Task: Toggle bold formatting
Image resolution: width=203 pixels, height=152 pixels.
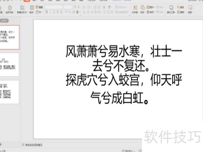Action: [47, 12]
